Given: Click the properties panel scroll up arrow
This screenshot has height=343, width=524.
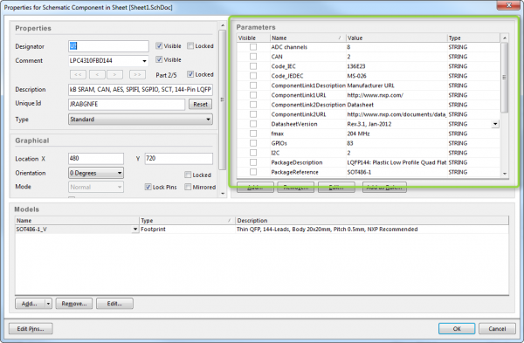Looking at the screenshot, I should click(x=223, y=25).
